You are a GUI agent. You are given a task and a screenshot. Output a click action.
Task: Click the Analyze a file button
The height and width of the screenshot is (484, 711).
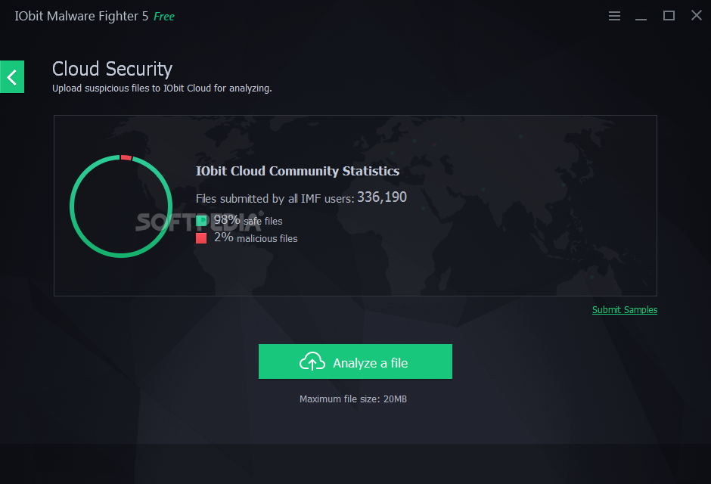[x=355, y=361]
